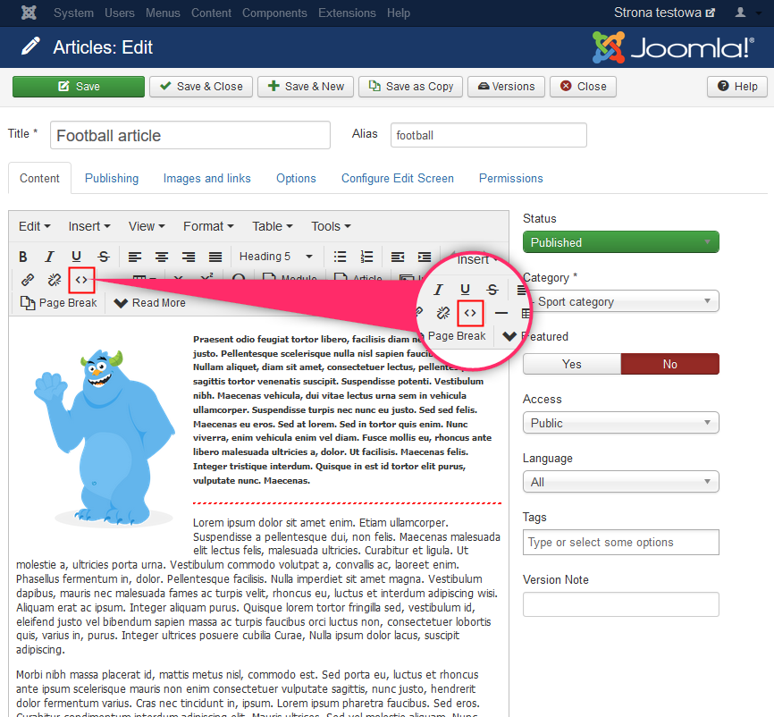The width and height of the screenshot is (774, 717).
Task: Open the Access dropdown showing Public
Action: point(621,423)
